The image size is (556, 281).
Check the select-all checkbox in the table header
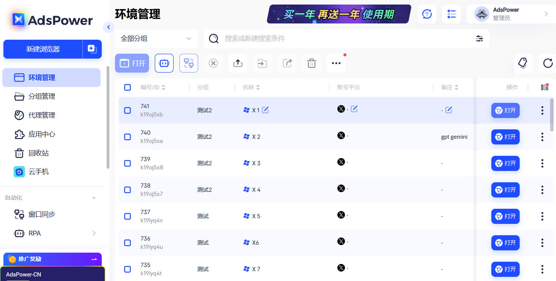point(127,87)
